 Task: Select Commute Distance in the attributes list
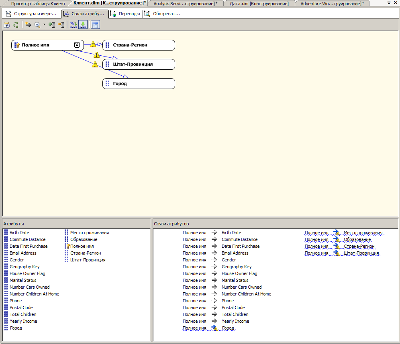[x=28, y=239]
